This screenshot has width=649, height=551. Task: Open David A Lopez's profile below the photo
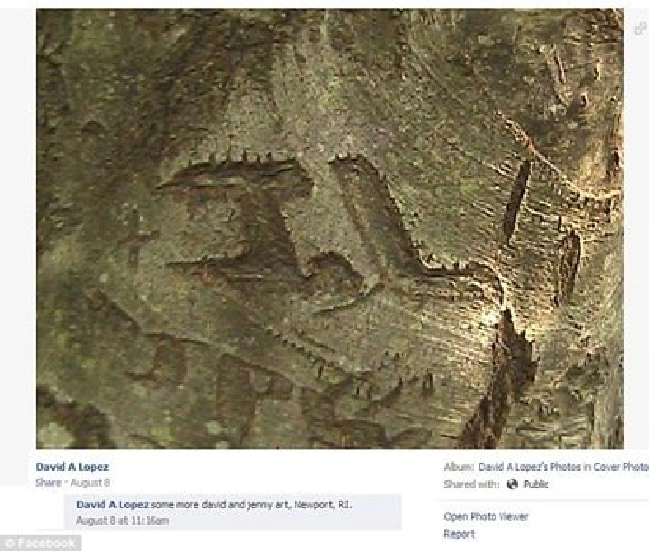72,467
